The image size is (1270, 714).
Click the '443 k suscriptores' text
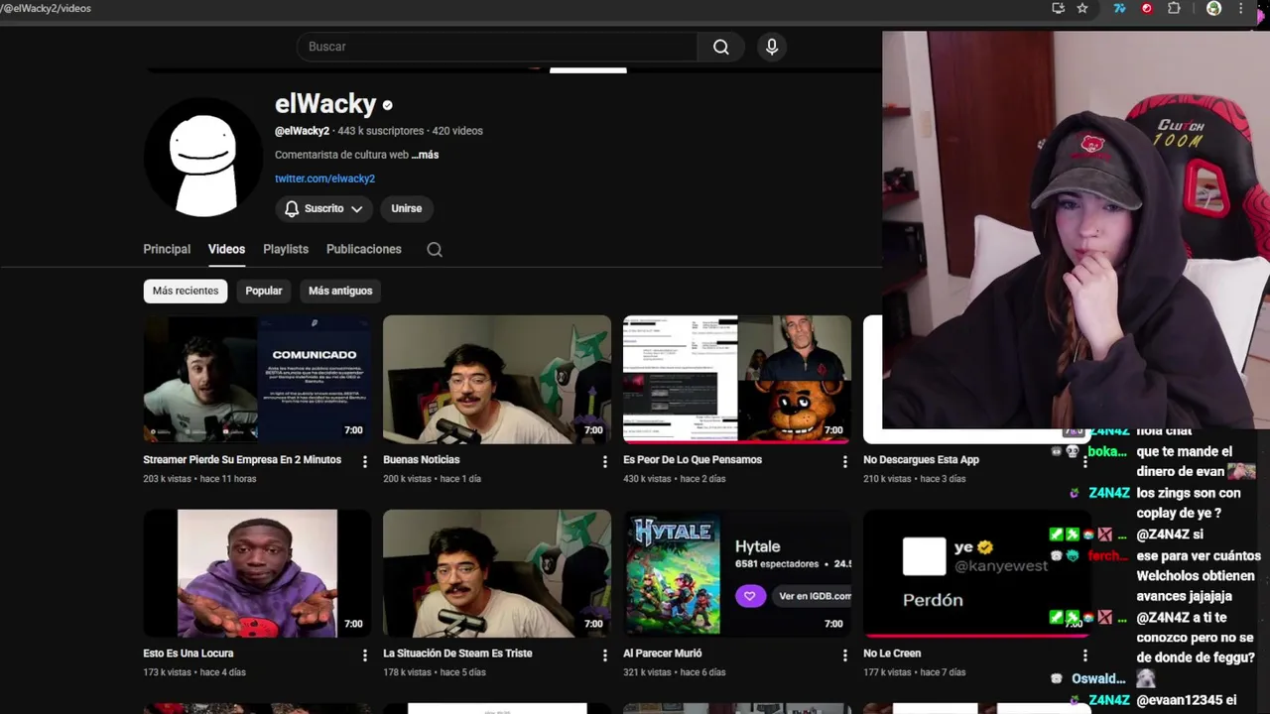(381, 131)
